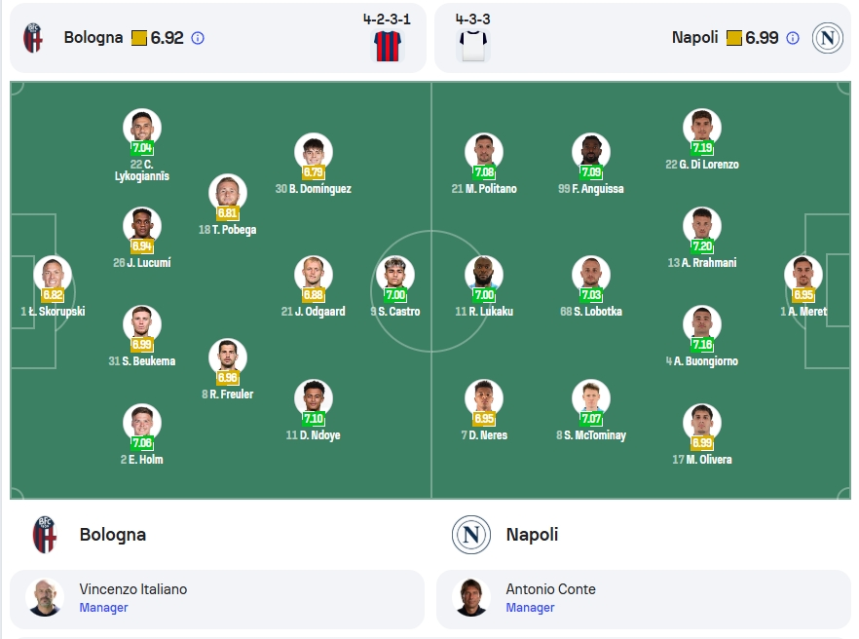Image resolution: width=859 pixels, height=639 pixels.
Task: Click the Bologna team name in the header
Action: [x=93, y=37]
